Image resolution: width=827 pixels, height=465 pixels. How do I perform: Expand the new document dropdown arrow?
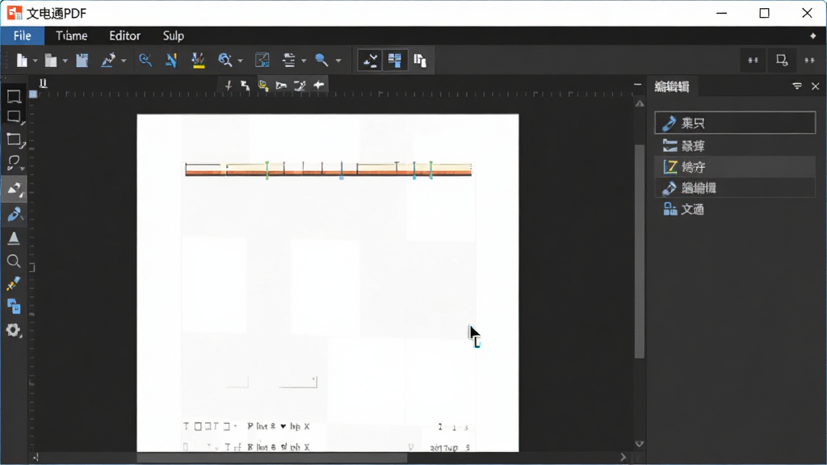(x=35, y=61)
